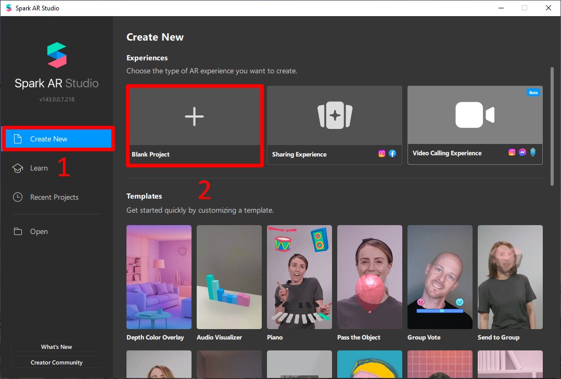Click the Recent Projects clock icon
561x379 pixels.
click(x=18, y=197)
